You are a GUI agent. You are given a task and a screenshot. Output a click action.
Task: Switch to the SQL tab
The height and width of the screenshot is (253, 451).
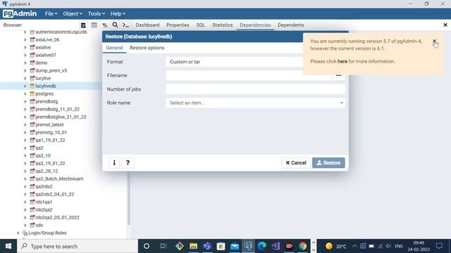[x=200, y=25]
